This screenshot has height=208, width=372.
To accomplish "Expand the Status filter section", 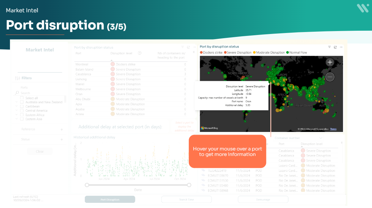I will 62,139.
